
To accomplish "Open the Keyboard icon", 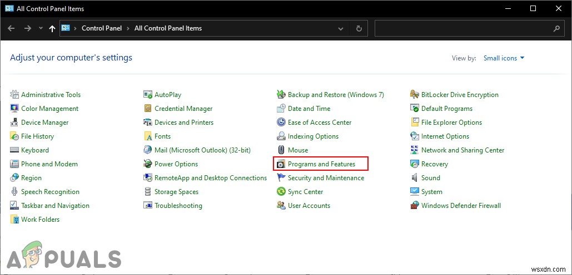I will [x=14, y=150].
